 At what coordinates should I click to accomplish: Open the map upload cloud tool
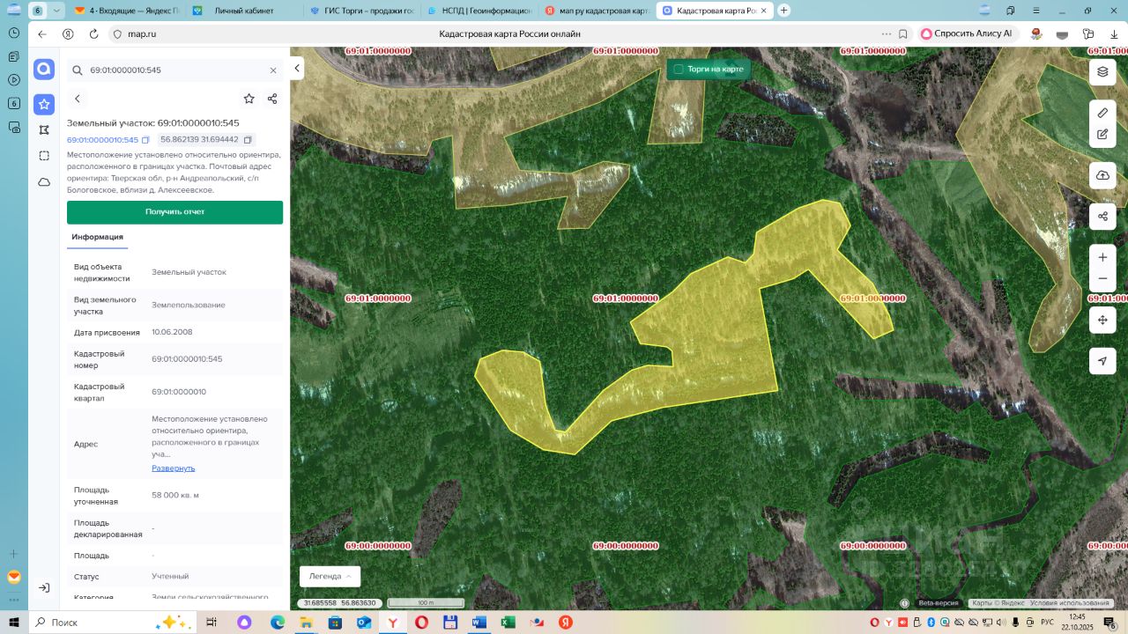tap(1102, 175)
